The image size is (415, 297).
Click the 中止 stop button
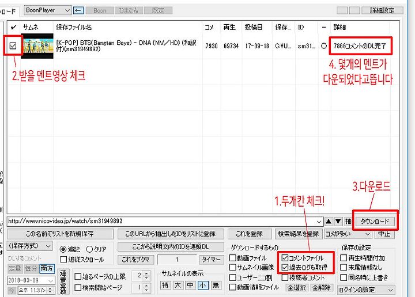point(384,234)
